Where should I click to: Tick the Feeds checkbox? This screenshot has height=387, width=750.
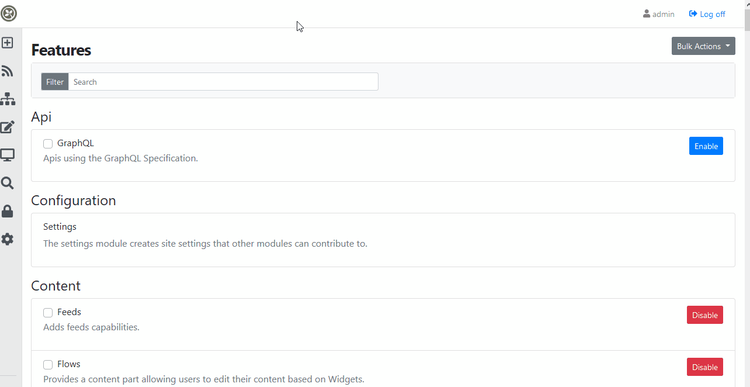[47, 313]
